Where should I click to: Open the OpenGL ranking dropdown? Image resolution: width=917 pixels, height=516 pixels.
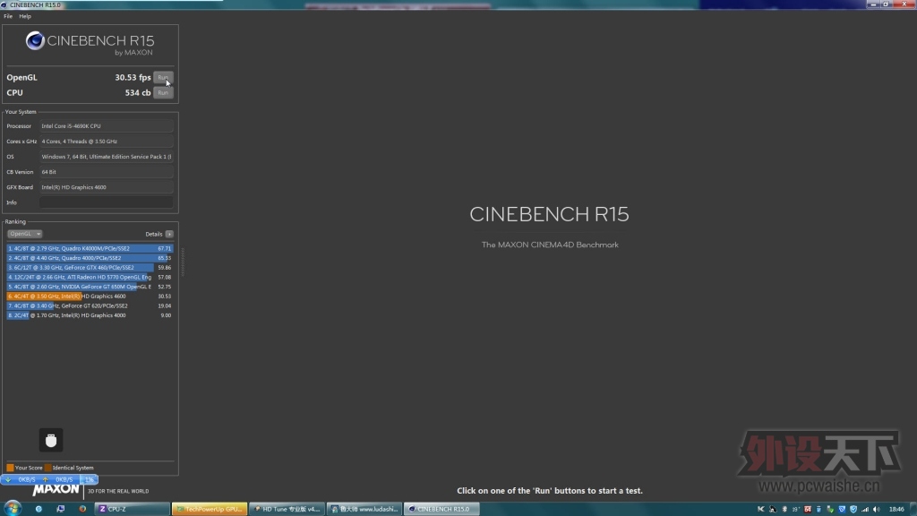(x=24, y=234)
